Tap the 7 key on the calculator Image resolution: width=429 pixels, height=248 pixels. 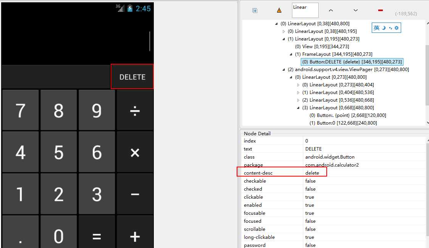[x=21, y=110]
